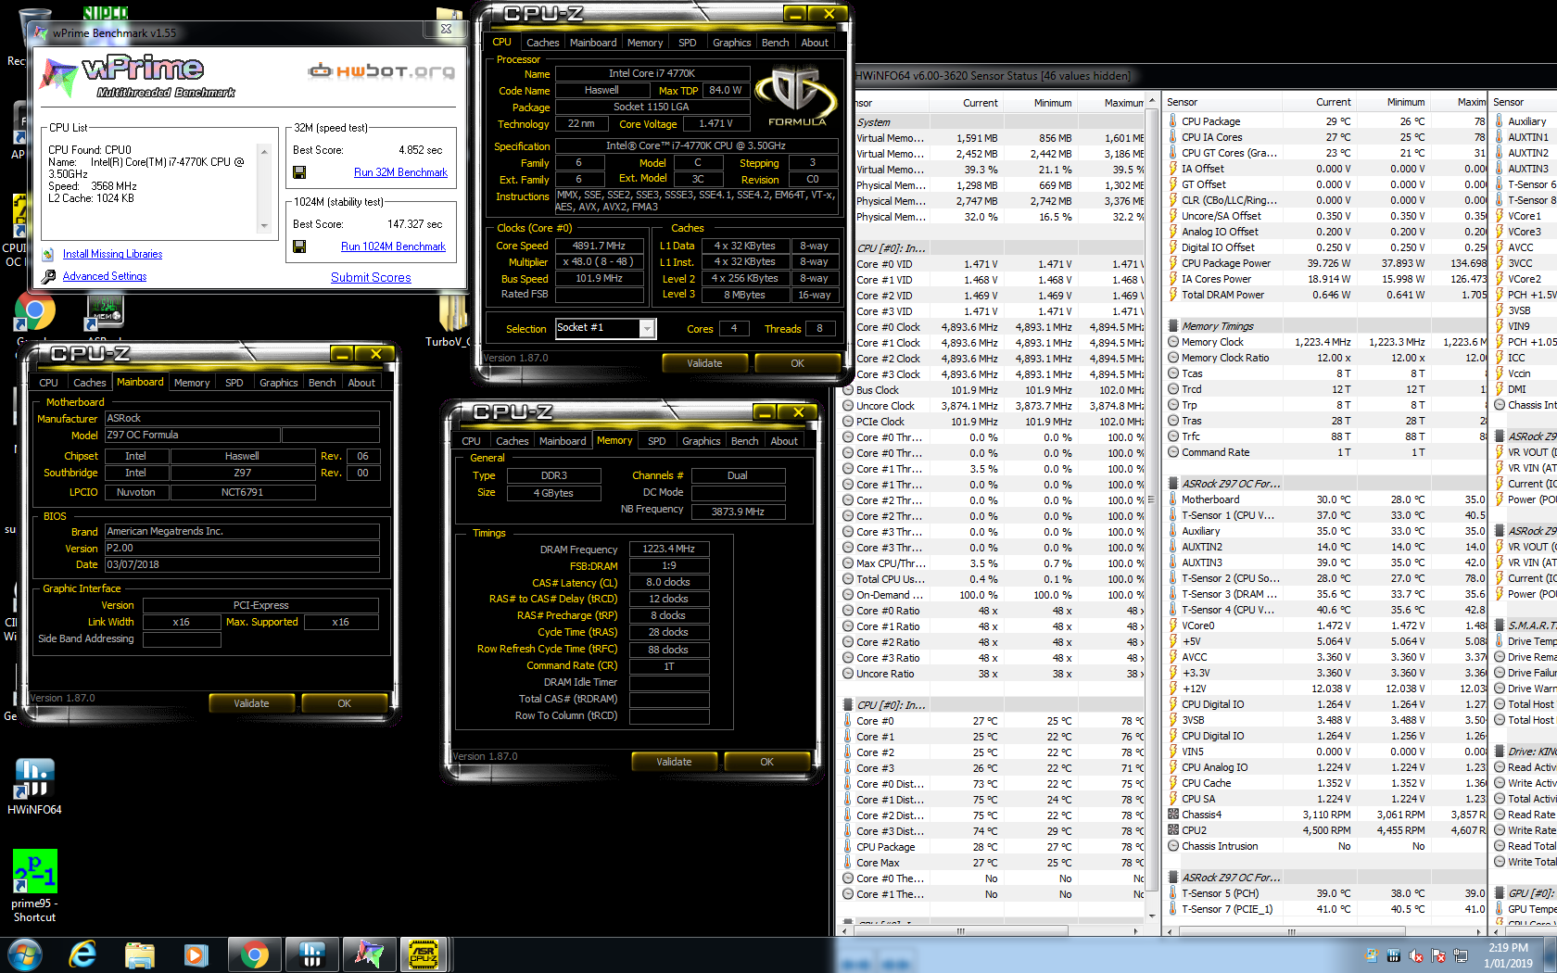Launch Internet Explorer from the taskbar
The height and width of the screenshot is (973, 1557).
pos(83,954)
